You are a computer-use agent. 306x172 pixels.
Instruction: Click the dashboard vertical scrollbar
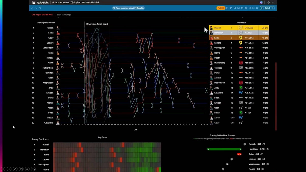[276, 96]
